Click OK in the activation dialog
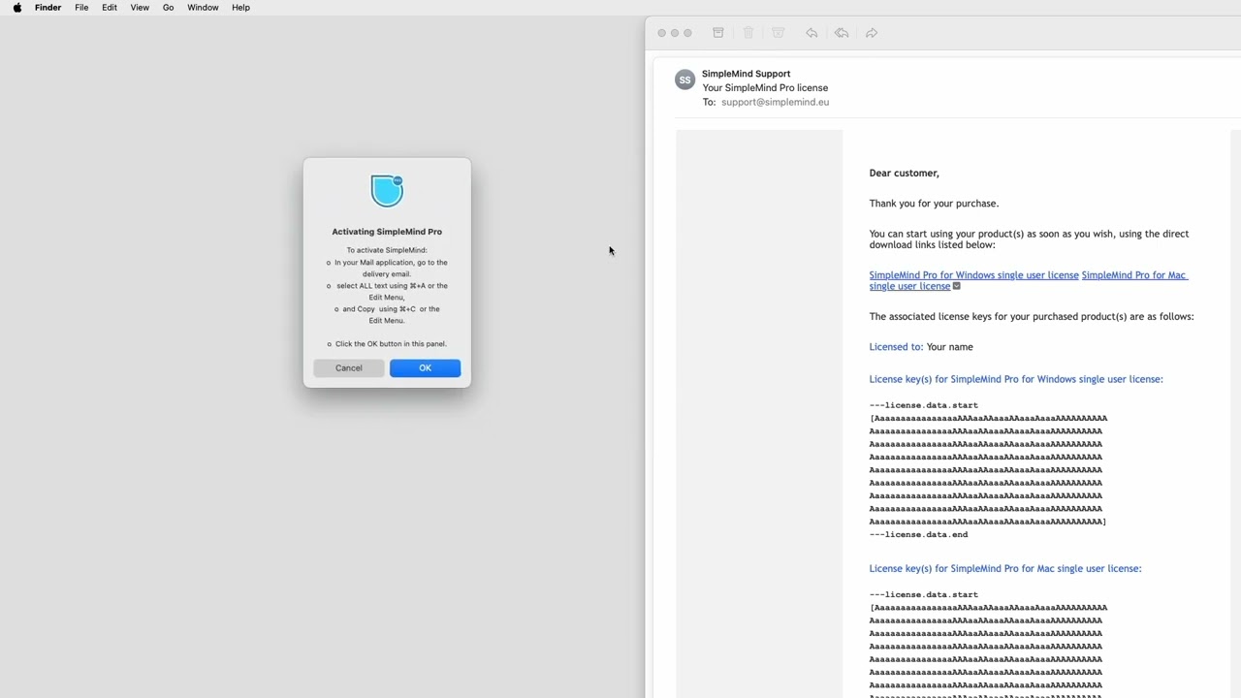1241x698 pixels. pos(425,368)
